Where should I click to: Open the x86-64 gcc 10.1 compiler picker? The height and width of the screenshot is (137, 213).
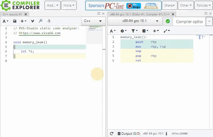coord(135,21)
